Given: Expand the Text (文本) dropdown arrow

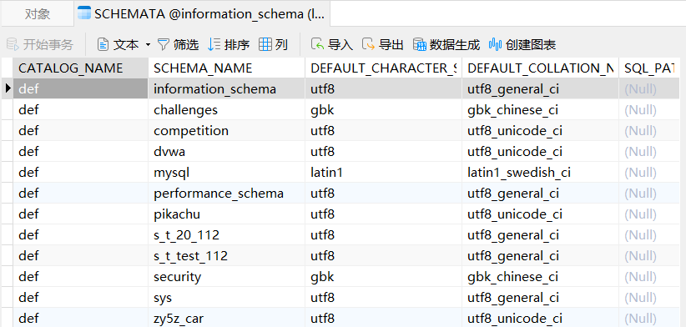Looking at the screenshot, I should point(148,44).
